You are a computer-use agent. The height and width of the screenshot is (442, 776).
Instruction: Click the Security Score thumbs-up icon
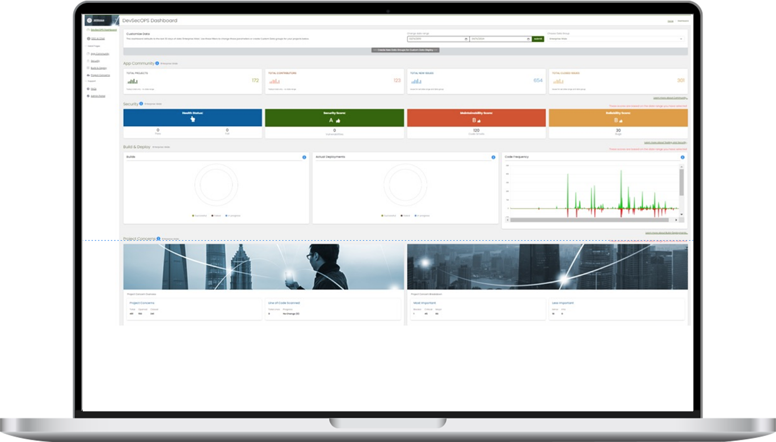click(338, 120)
